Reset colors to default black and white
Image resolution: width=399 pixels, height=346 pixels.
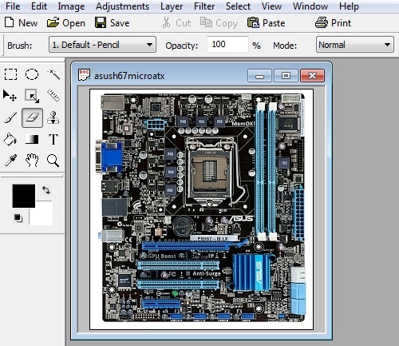click(x=18, y=218)
